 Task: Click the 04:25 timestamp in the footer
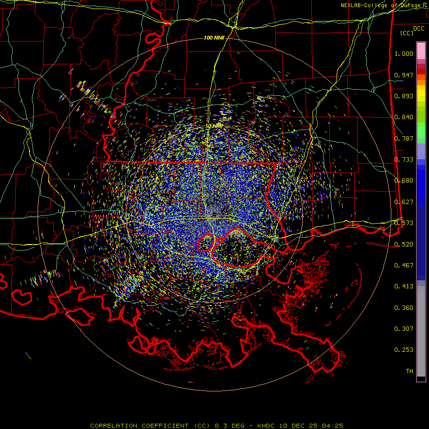click(x=332, y=426)
